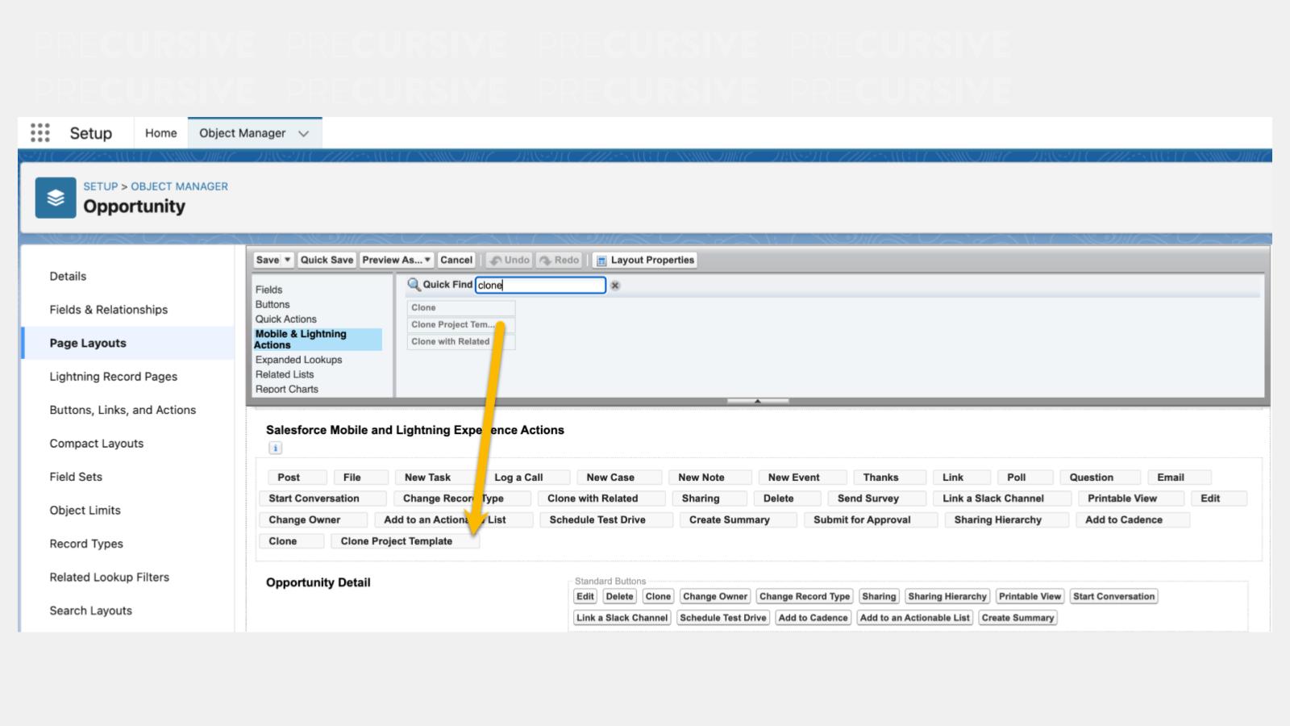Click the Opportunity object layers icon
This screenshot has width=1290, height=726.
click(56, 198)
